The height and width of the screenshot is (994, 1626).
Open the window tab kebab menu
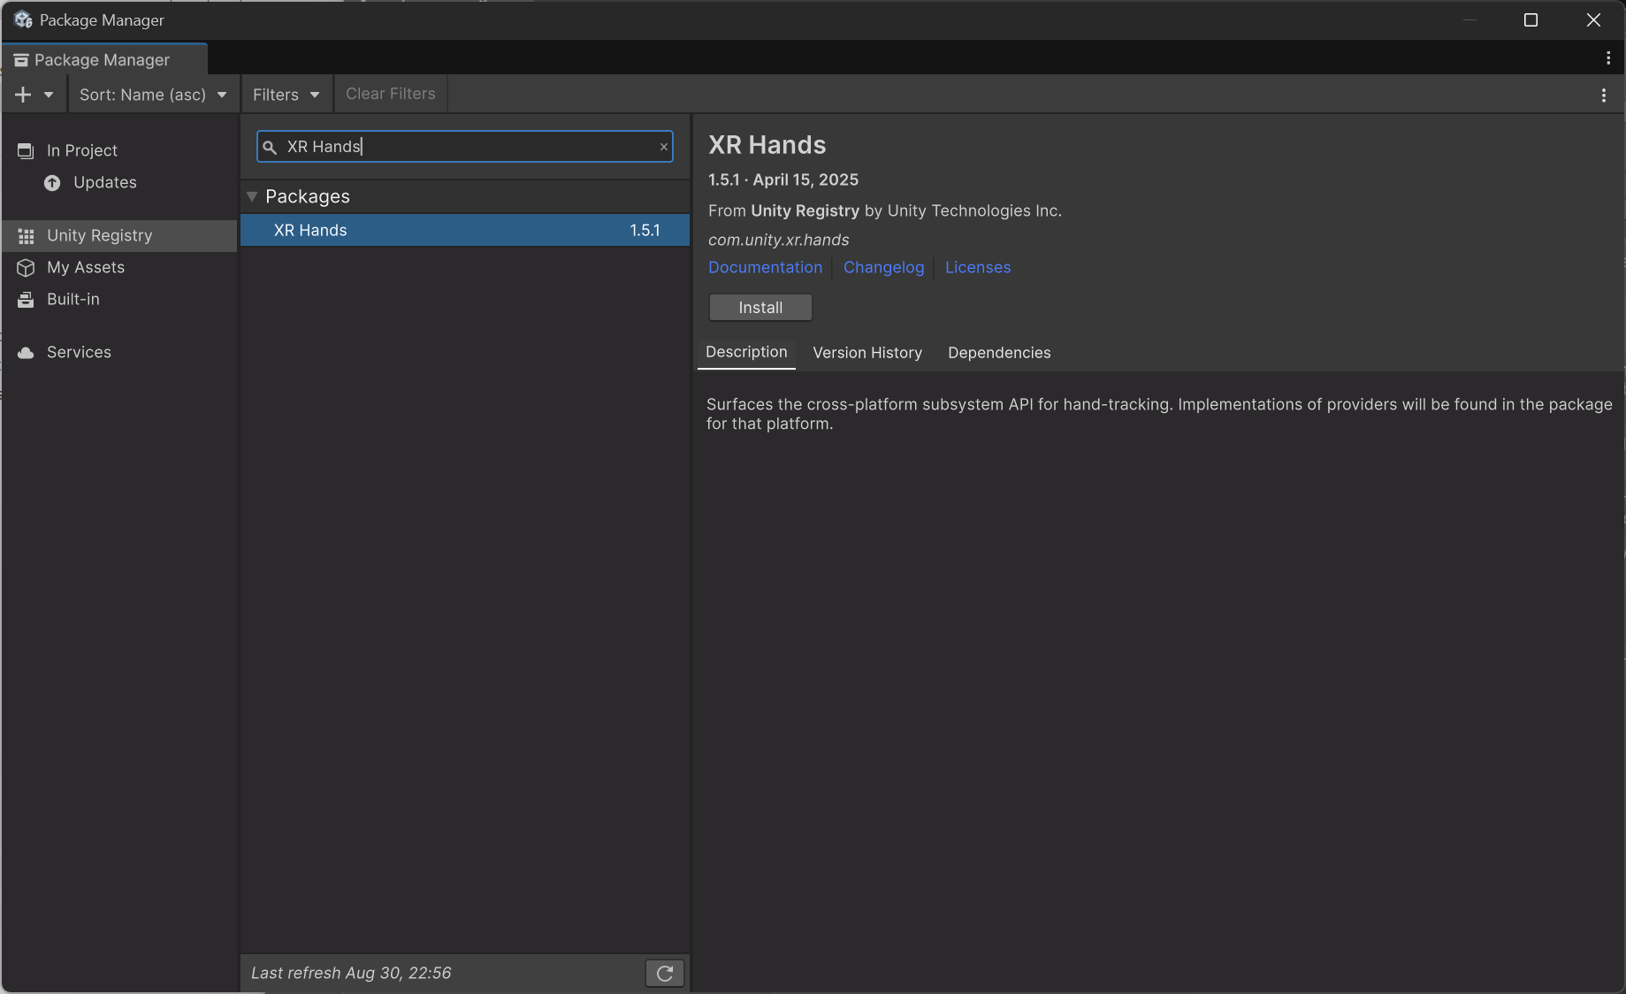(1608, 58)
